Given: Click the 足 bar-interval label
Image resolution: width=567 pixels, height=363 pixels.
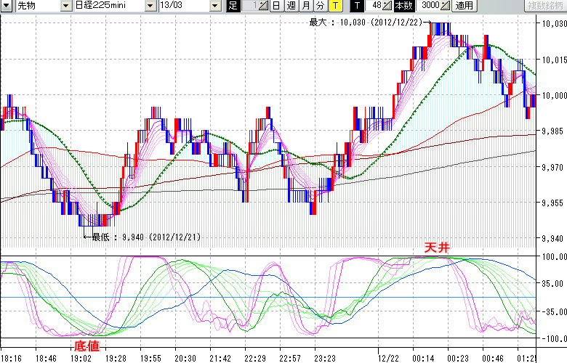Looking at the screenshot, I should 233,6.
